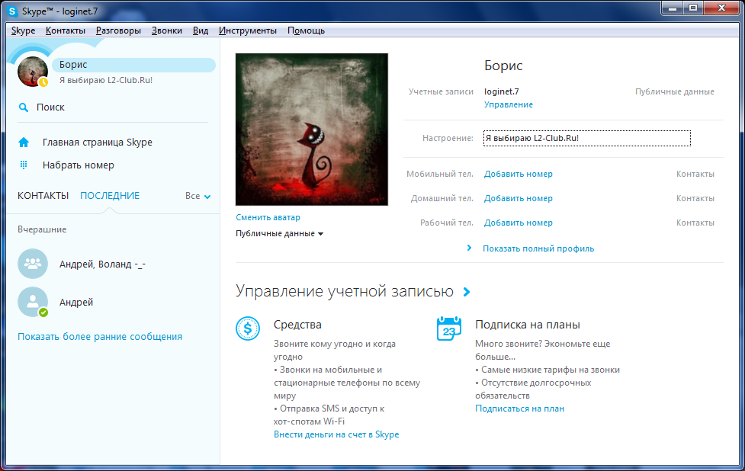Click the away status badge on the avatar
Screen dimensions: 745x471
[x=43, y=82]
